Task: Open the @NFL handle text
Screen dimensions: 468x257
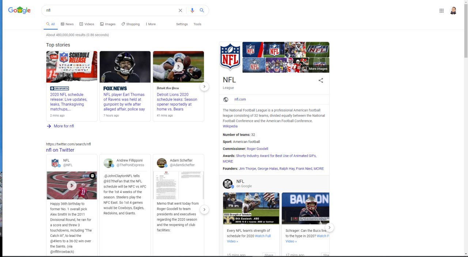Action: (68, 165)
